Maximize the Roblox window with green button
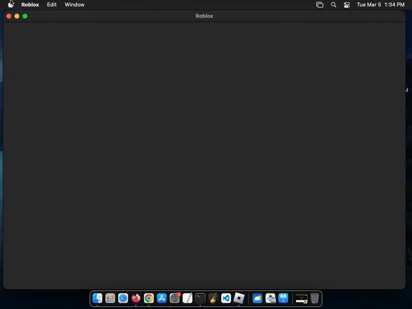Image resolution: width=412 pixels, height=309 pixels. (25, 16)
